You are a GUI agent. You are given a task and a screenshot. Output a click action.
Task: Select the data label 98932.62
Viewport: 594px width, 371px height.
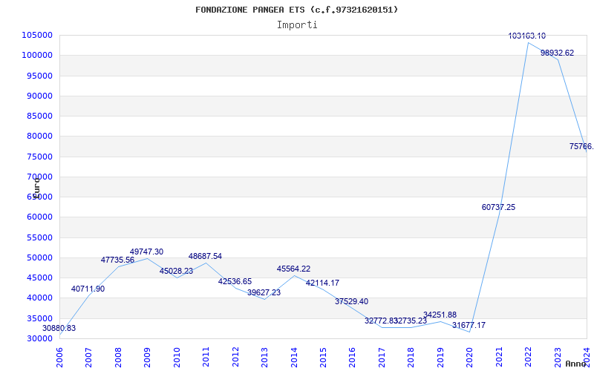(x=558, y=53)
